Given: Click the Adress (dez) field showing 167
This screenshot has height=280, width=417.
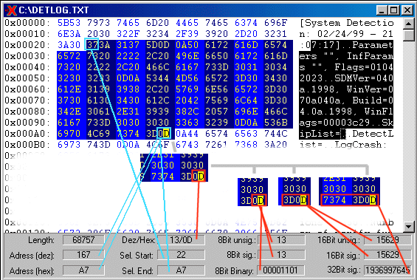Looking at the screenshot, I should point(83,255).
